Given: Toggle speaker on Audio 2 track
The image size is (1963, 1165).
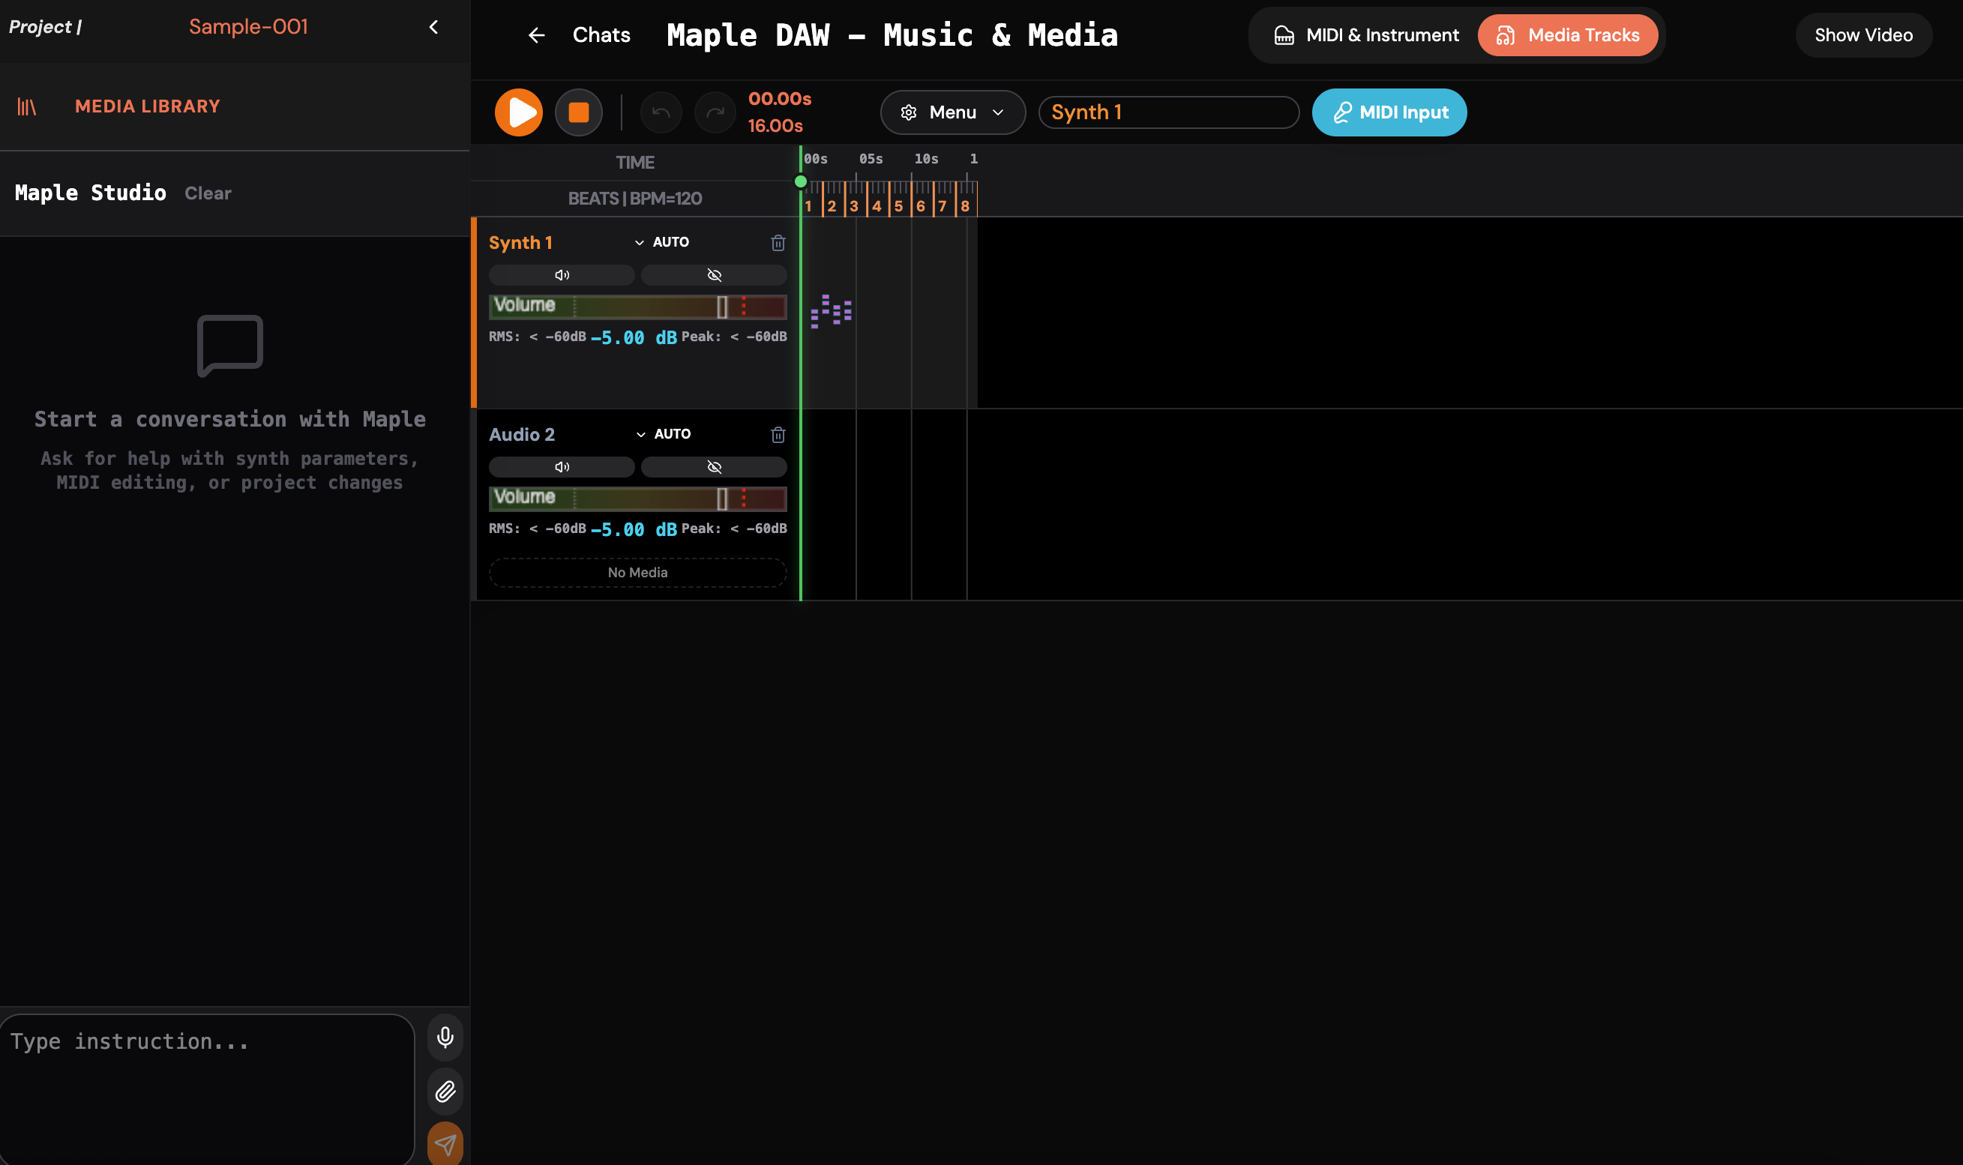Looking at the screenshot, I should coord(561,466).
